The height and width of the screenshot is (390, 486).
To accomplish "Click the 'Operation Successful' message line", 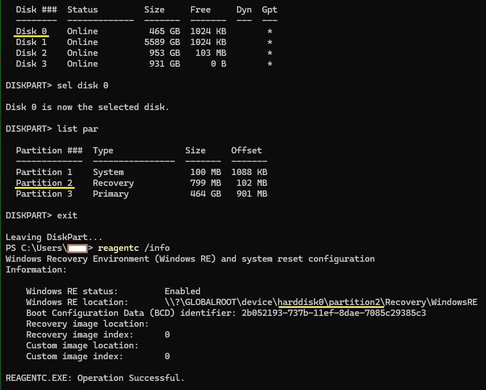I will (95, 378).
